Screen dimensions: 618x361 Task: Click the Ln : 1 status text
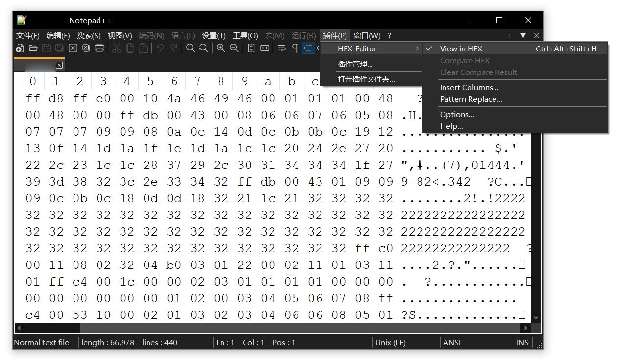225,342
